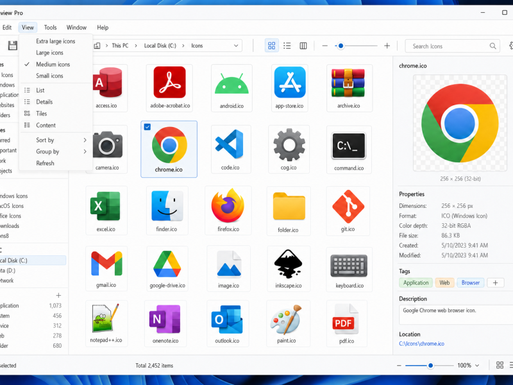Open the Help menu
Image resolution: width=513 pixels, height=385 pixels.
(x=103, y=28)
